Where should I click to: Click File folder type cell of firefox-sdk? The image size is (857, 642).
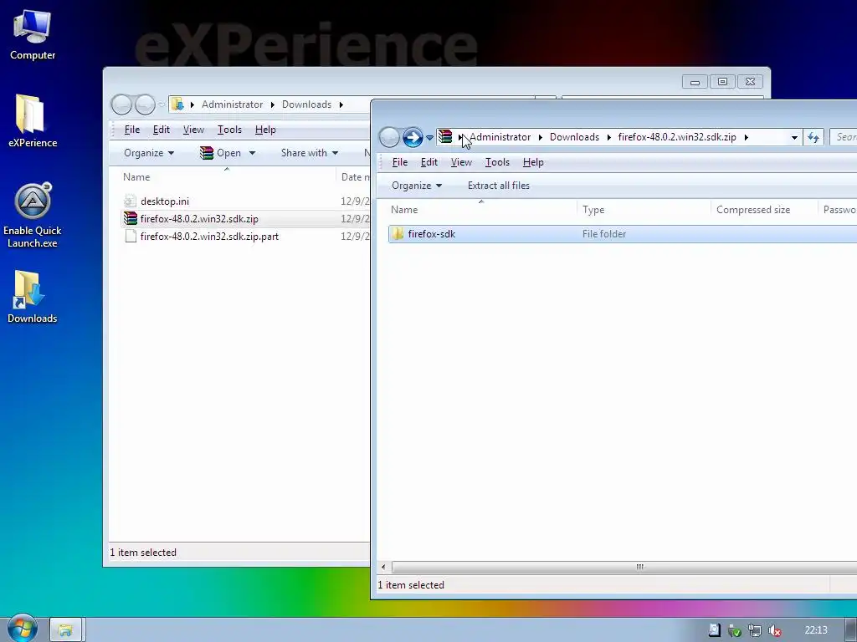pyautogui.click(x=604, y=234)
